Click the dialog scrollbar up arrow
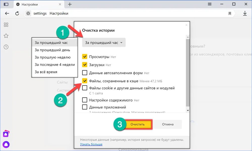The width and height of the screenshot is (252, 151). (188, 37)
